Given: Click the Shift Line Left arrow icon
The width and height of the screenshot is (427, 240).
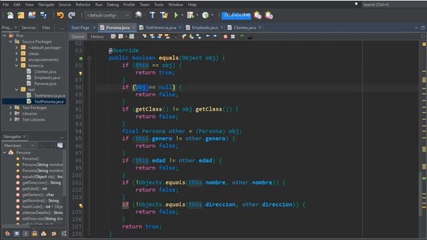Looking at the screenshot, I should [x=207, y=36].
